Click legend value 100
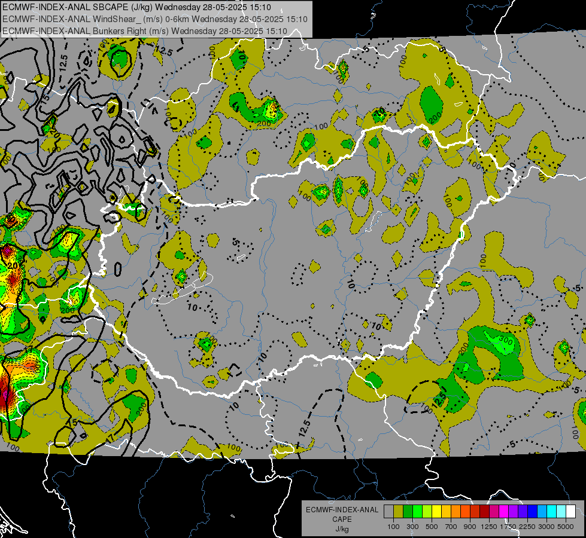 point(393,527)
